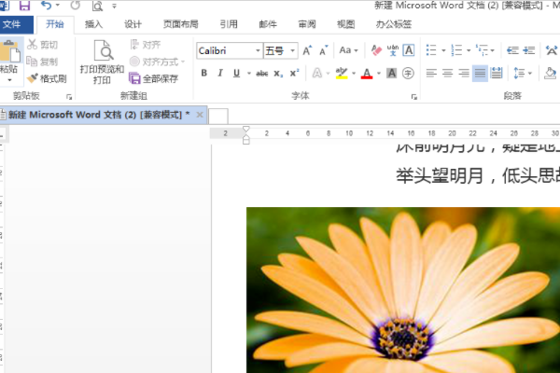Image resolution: width=560 pixels, height=373 pixels.
Task: Click the 复制 (Copy) button
Action: pyautogui.click(x=43, y=62)
